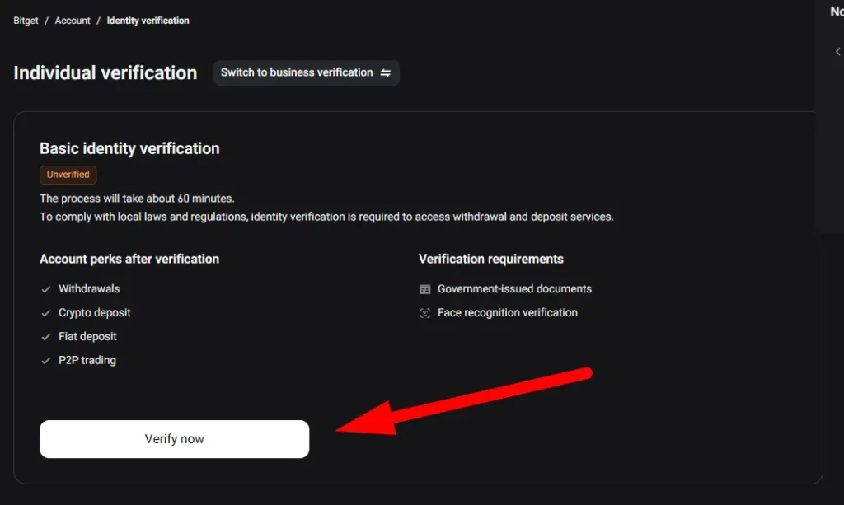Click the Basic identity verification title
The height and width of the screenshot is (505, 844).
point(129,149)
